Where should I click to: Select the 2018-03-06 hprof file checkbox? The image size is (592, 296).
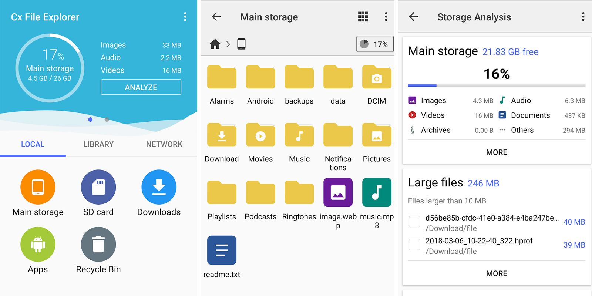[x=414, y=245]
